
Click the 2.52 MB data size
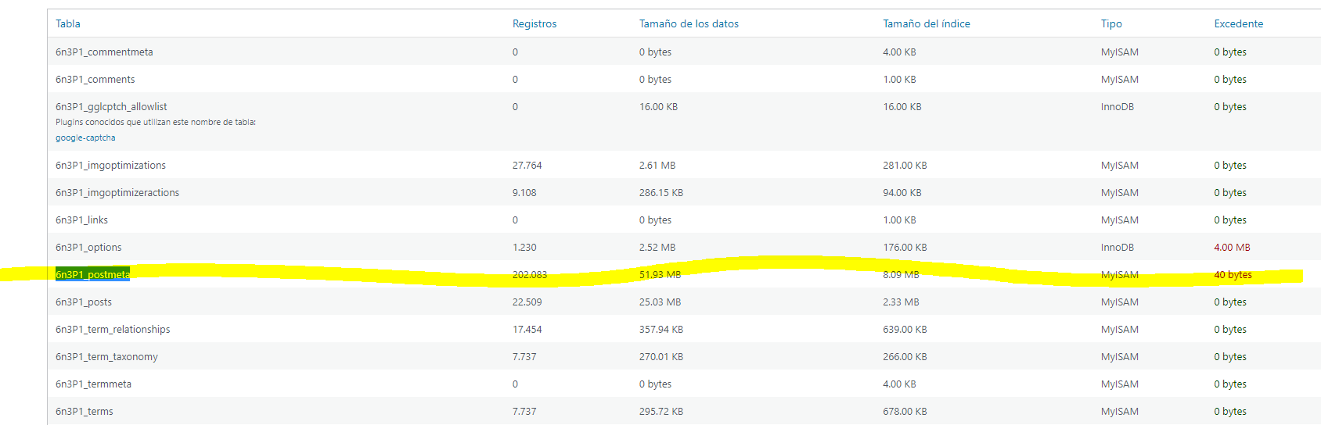click(657, 248)
